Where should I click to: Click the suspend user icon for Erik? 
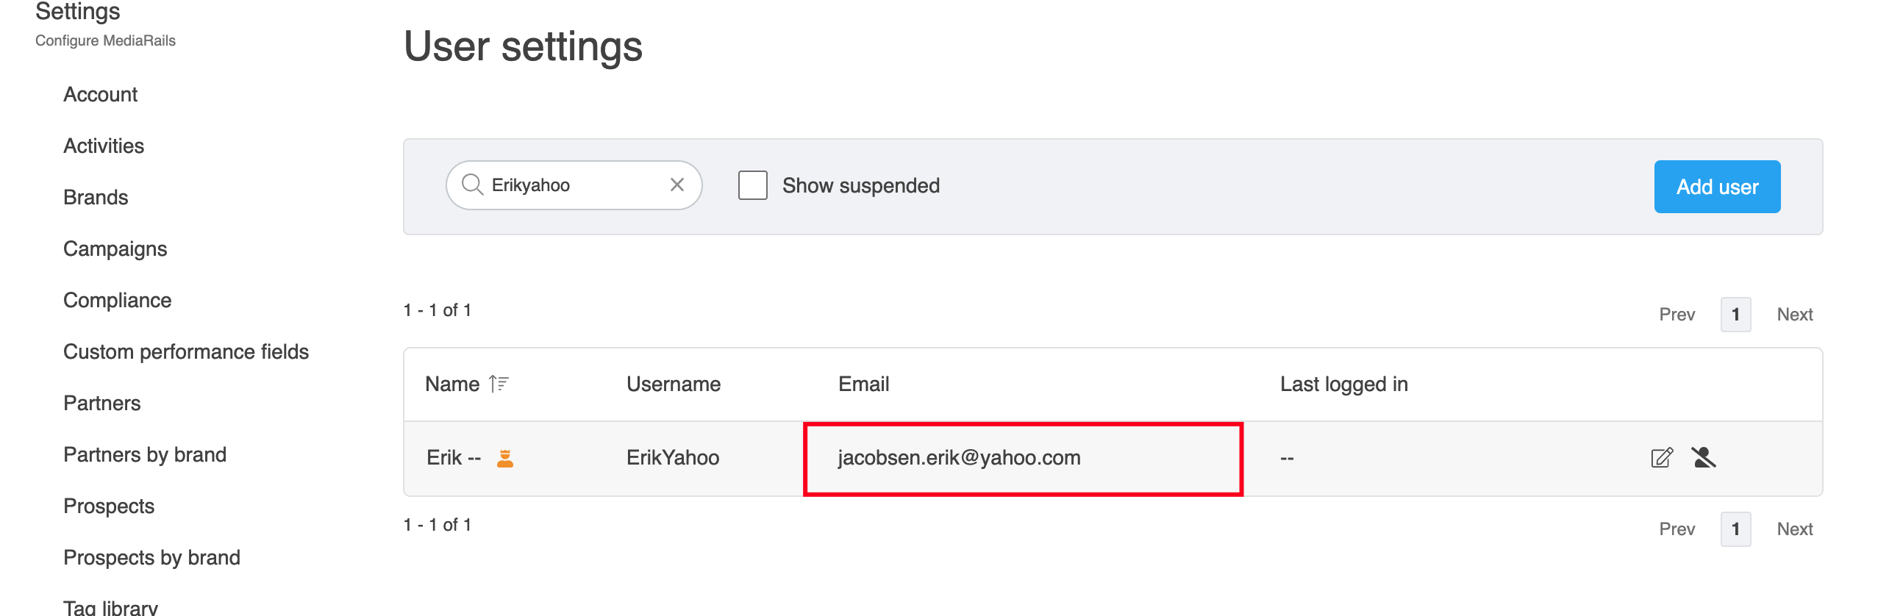[x=1704, y=458]
